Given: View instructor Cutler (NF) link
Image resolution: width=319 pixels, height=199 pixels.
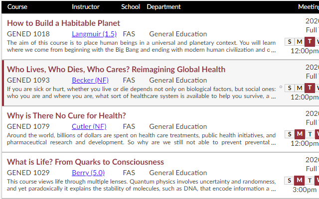Looking at the screenshot, I should [89, 126].
